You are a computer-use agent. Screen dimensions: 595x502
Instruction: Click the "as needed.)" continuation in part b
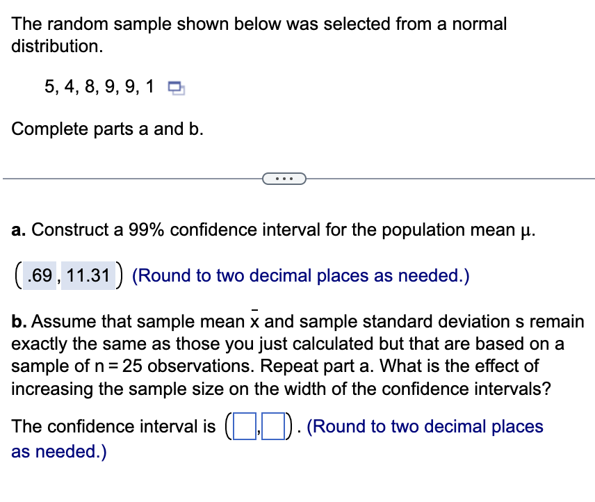(x=59, y=451)
